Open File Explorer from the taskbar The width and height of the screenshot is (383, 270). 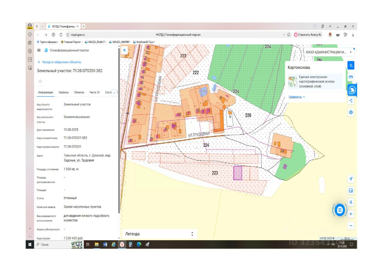pyautogui.click(x=97, y=245)
